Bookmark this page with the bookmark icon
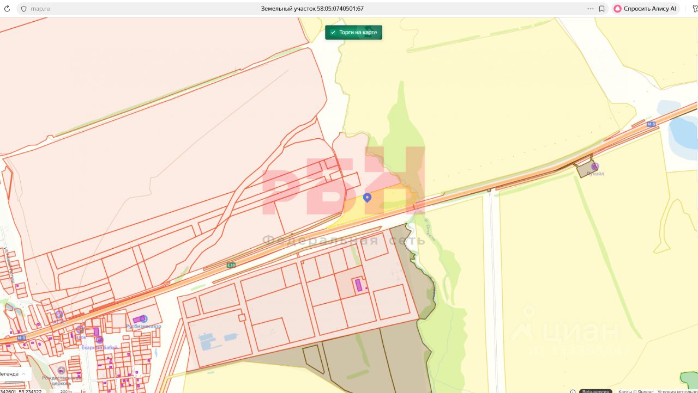This screenshot has height=393, width=698. coord(601,9)
